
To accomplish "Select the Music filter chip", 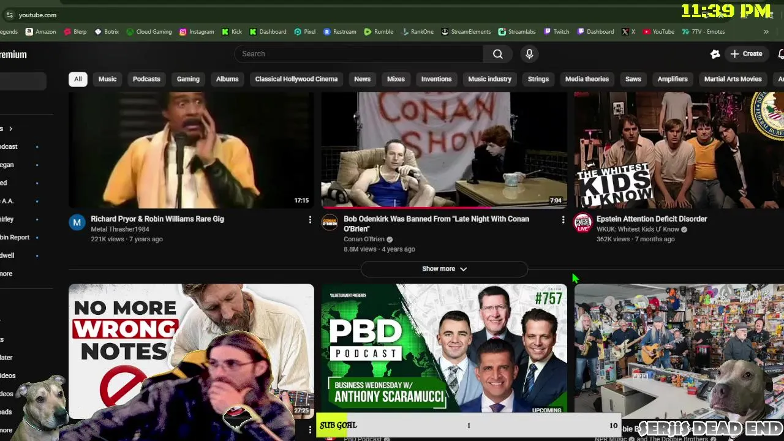I will tap(107, 79).
